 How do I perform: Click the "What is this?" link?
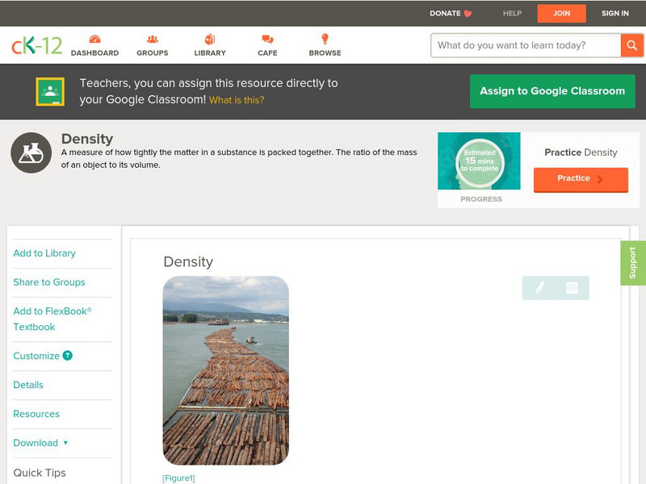pos(237,100)
